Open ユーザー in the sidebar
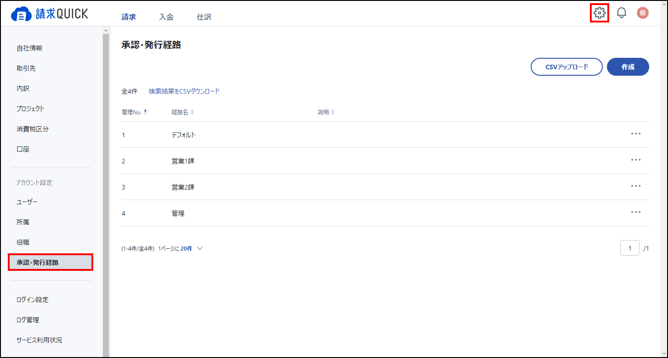The width and height of the screenshot is (668, 358). coord(27,202)
